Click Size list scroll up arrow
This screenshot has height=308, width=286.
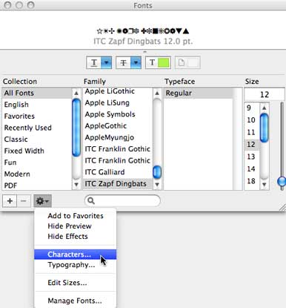point(265,108)
